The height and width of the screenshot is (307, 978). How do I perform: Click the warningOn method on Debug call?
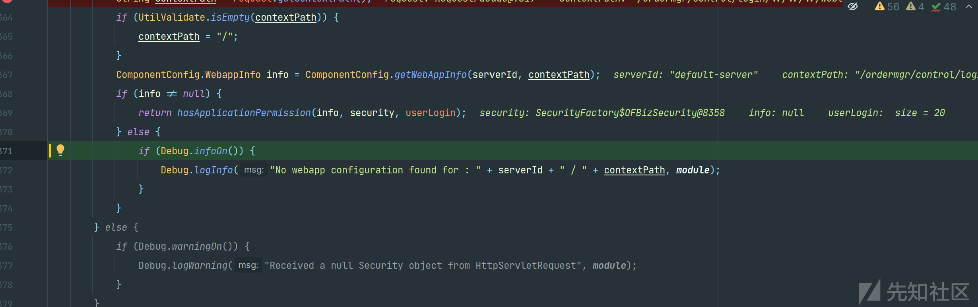[197, 247]
